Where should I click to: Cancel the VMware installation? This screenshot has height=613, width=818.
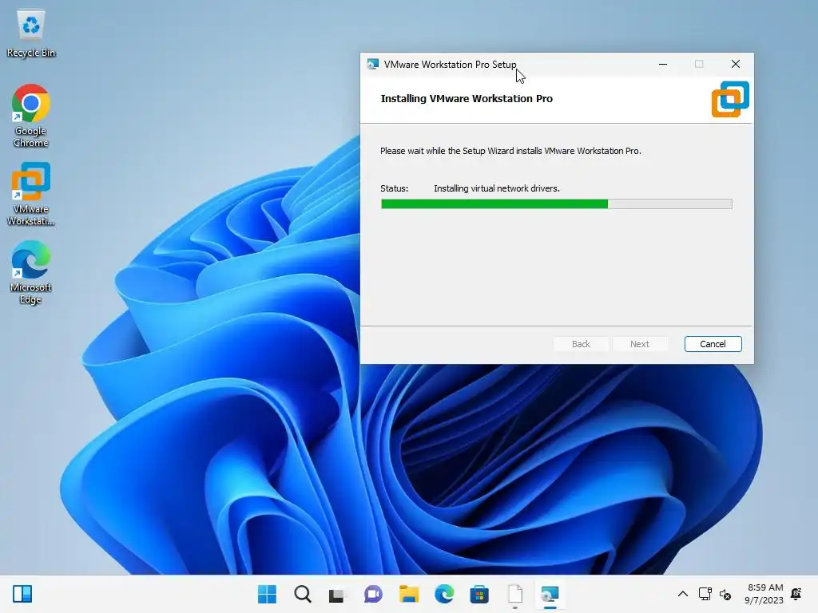[713, 344]
